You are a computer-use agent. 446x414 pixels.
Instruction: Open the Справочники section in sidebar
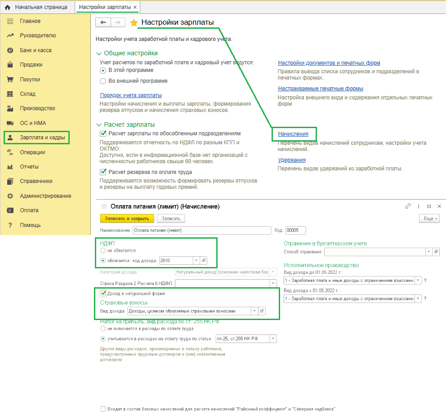point(36,181)
